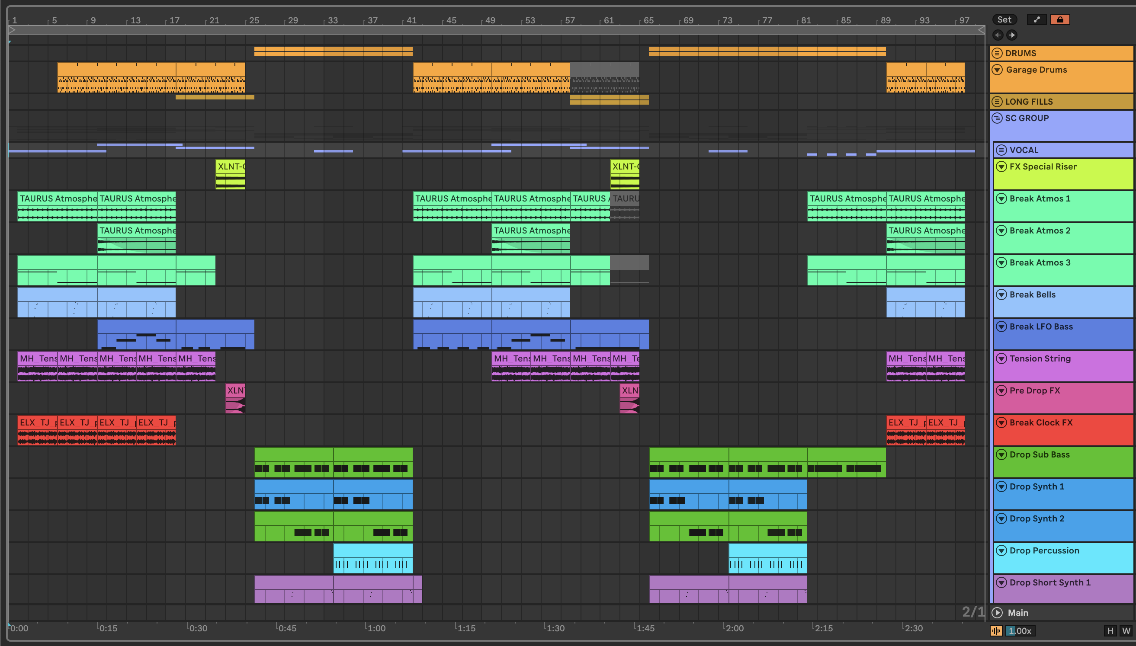Click the loop brace right end marker

click(981, 30)
